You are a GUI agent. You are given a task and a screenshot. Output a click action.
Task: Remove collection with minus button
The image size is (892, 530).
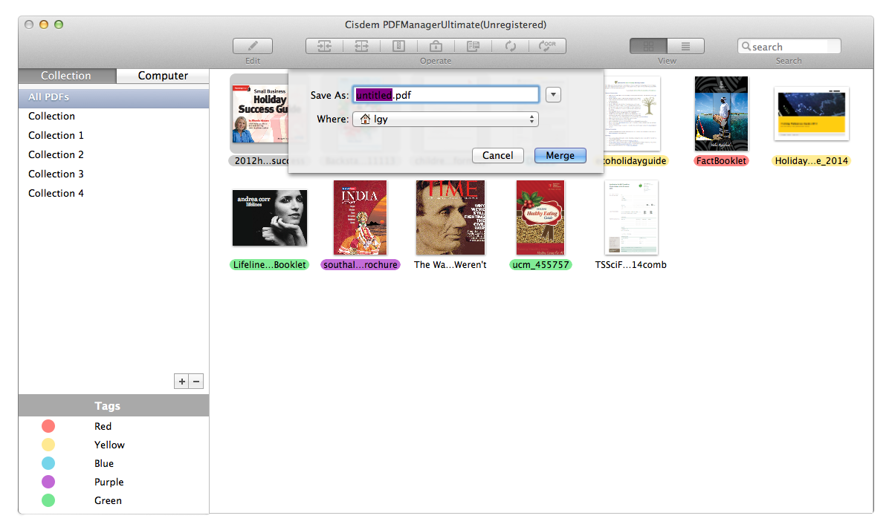pyautogui.click(x=196, y=382)
